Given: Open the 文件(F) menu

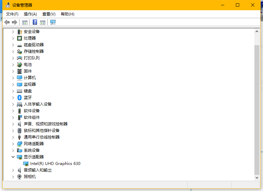Looking at the screenshot, I should 12,14.
